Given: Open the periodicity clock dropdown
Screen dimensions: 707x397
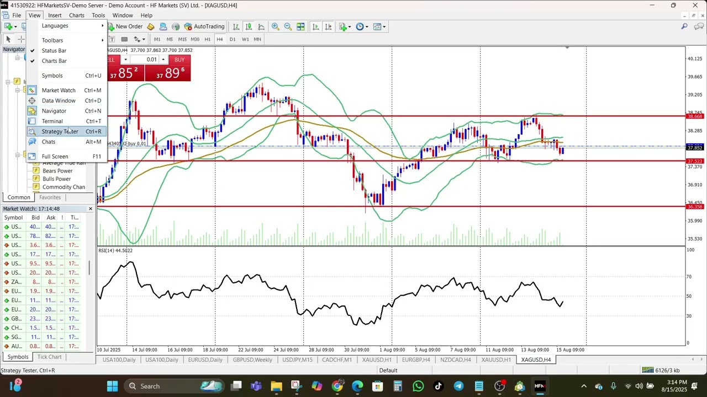Looking at the screenshot, I should [362, 26].
